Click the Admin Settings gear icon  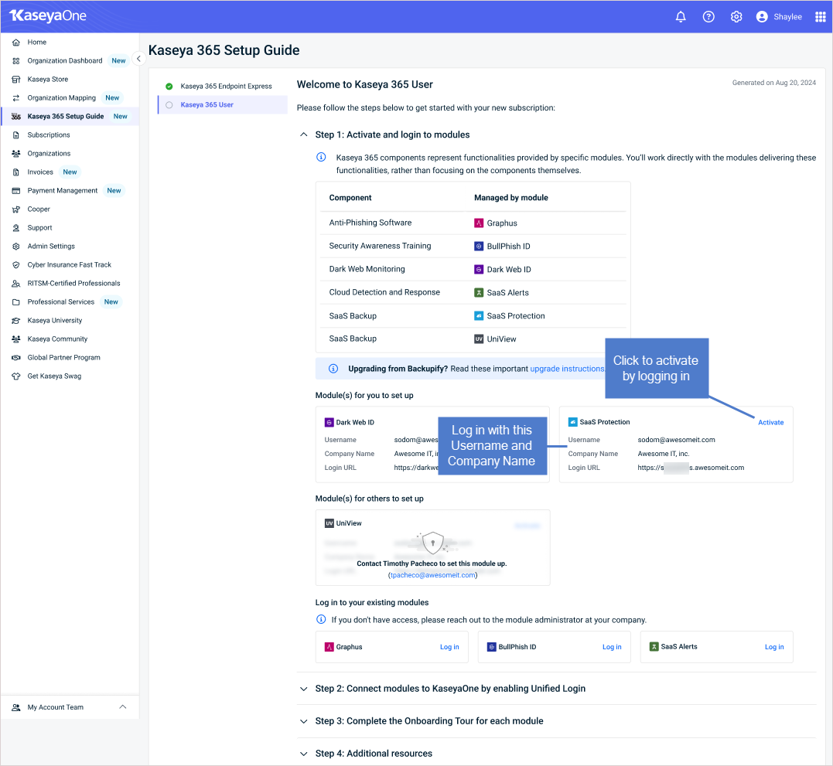(16, 247)
